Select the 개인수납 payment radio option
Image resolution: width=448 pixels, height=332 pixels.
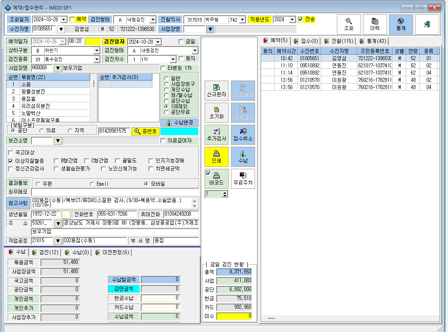pos(166,89)
